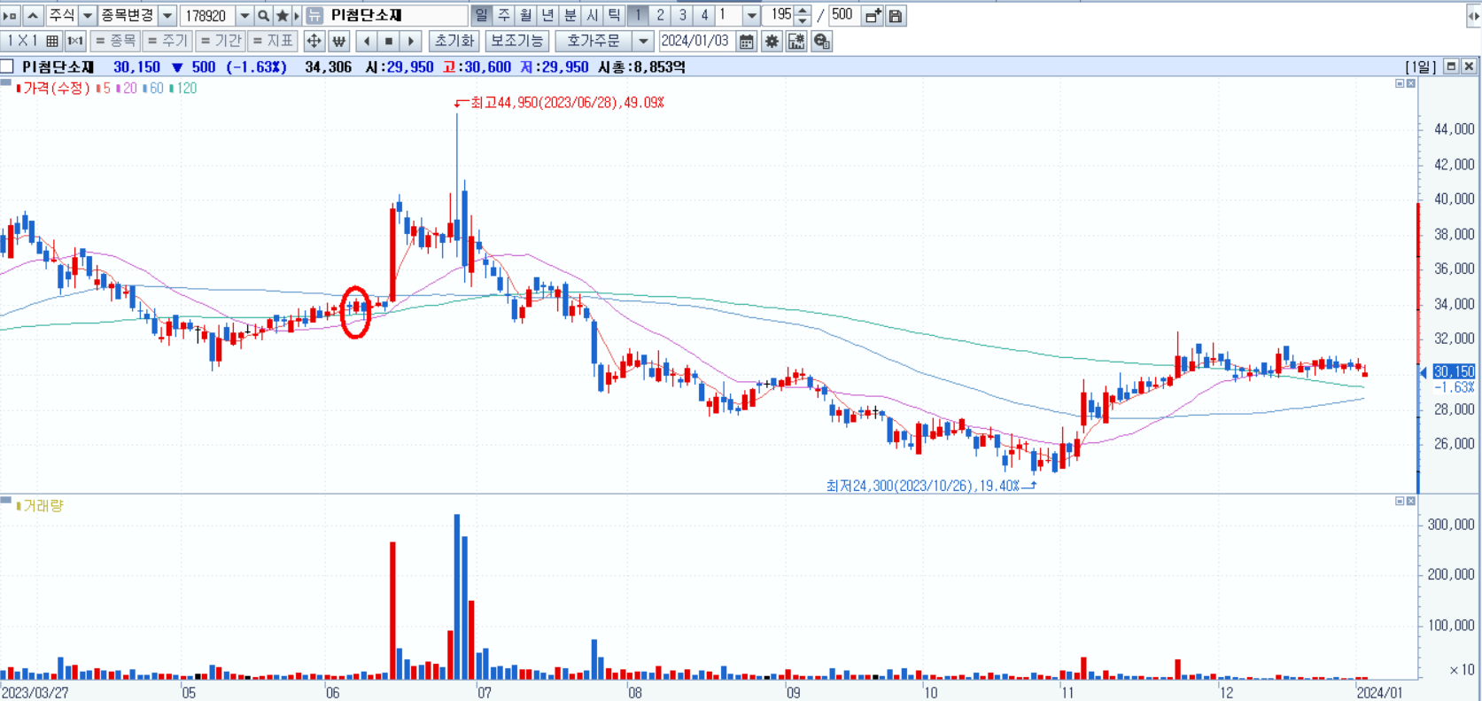1482x701 pixels.
Task: Minimize volume panel small square icon
Action: click(1400, 501)
